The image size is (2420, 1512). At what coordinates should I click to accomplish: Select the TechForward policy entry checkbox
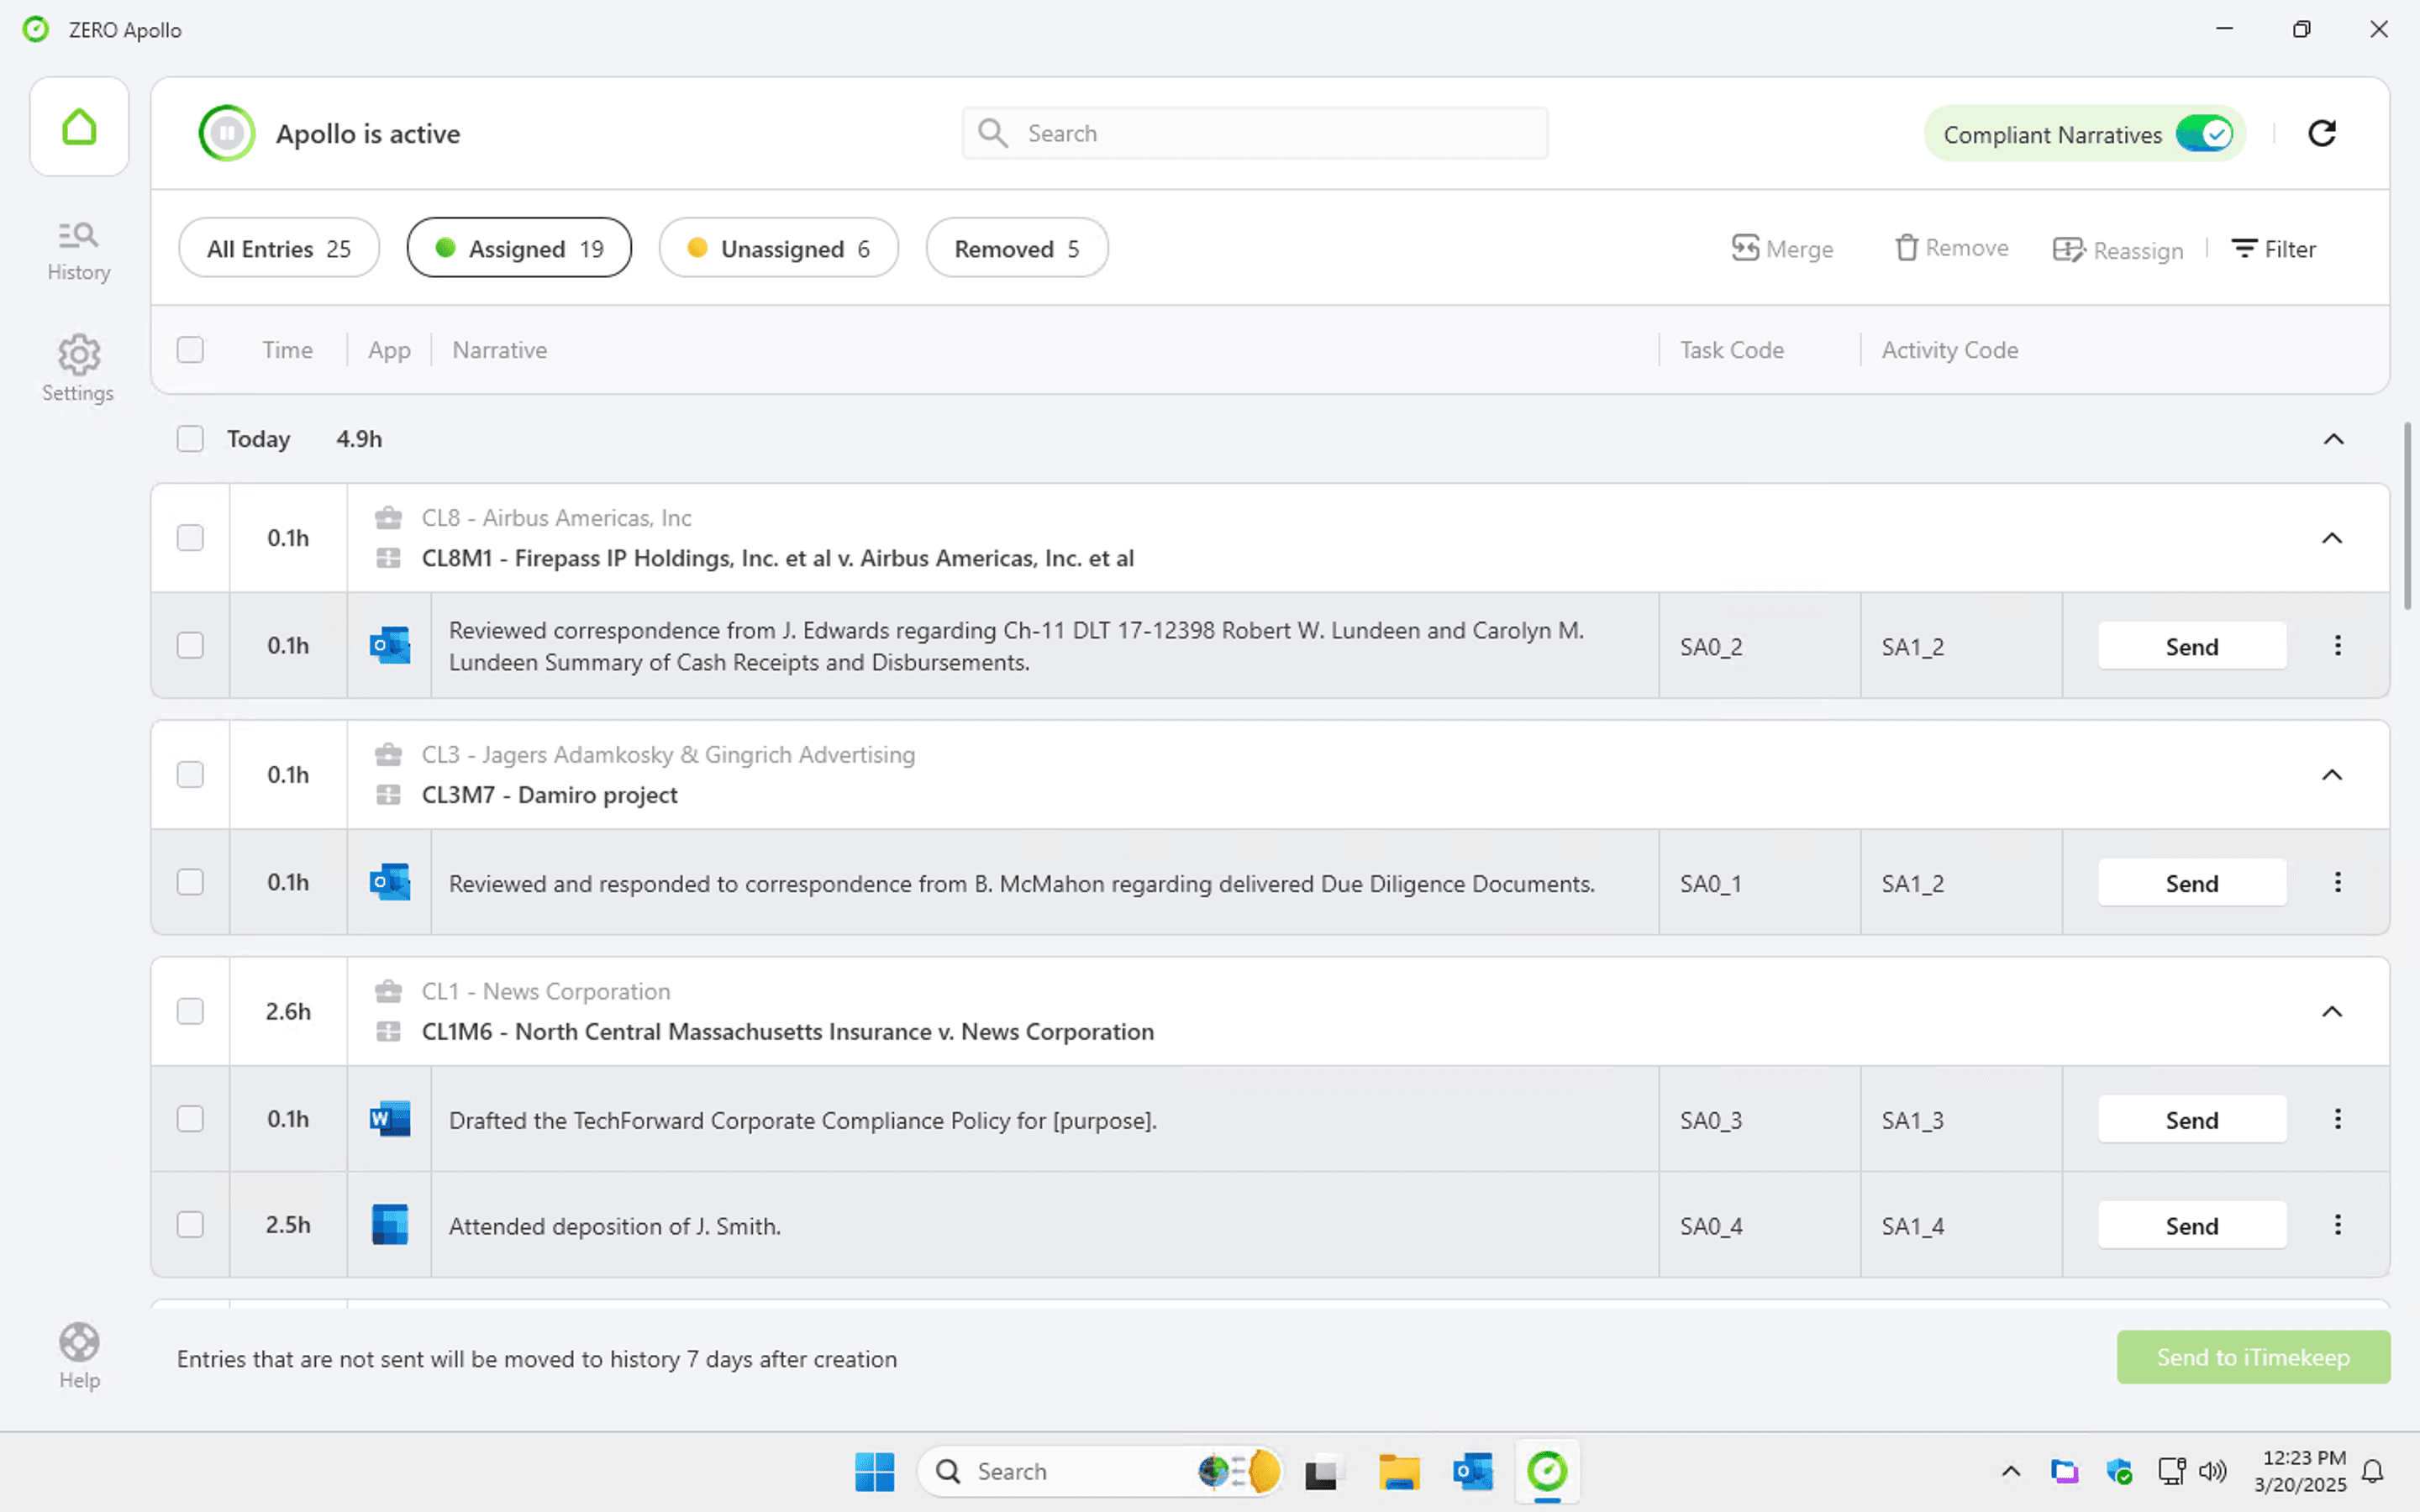click(190, 1119)
